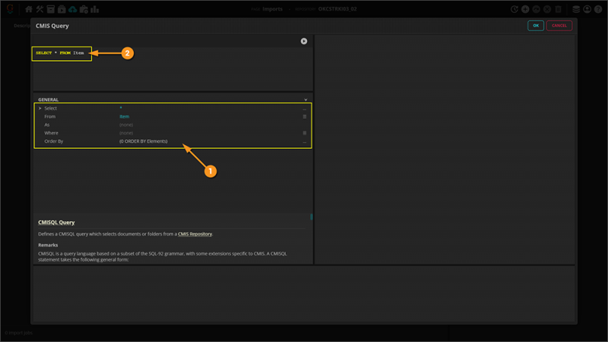Click the Where row '(none)' value

coord(126,133)
